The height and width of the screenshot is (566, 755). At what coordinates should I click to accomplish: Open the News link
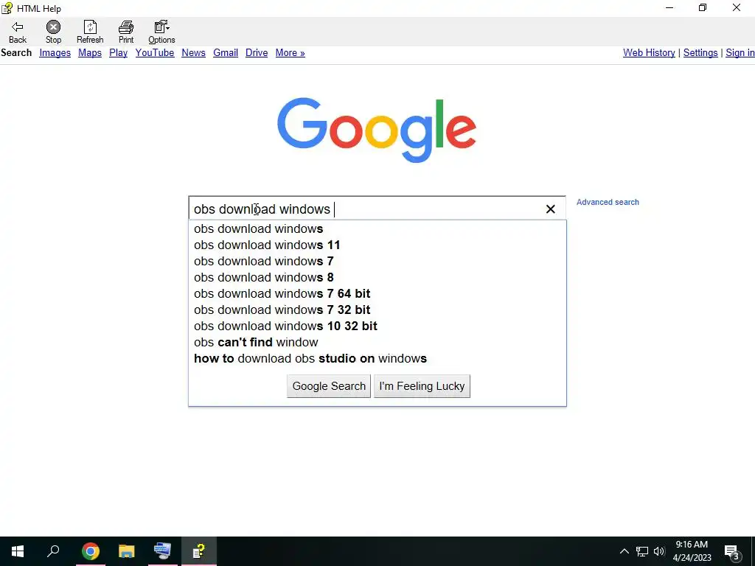(194, 53)
